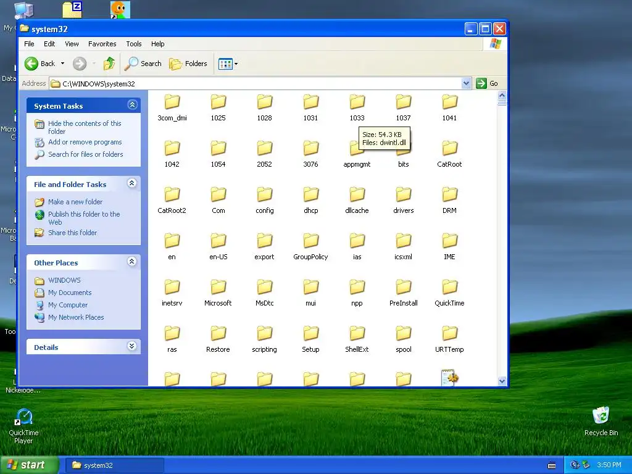This screenshot has width=632, height=474.
Task: Open the Edit menu
Action: (x=49, y=44)
